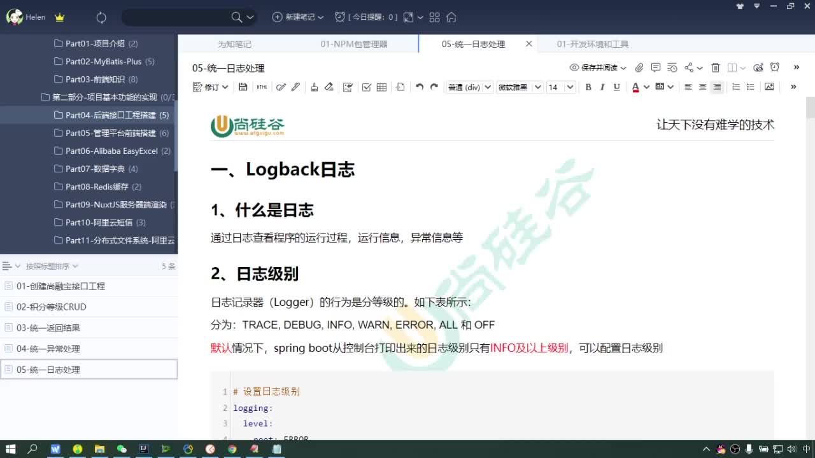
Task: Click the font color A swatch
Action: coord(635,87)
